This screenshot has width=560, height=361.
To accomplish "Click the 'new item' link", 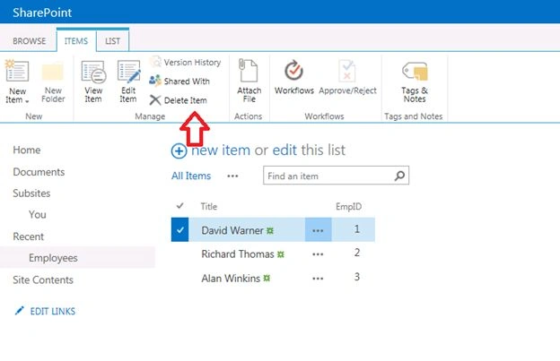I will (x=221, y=150).
